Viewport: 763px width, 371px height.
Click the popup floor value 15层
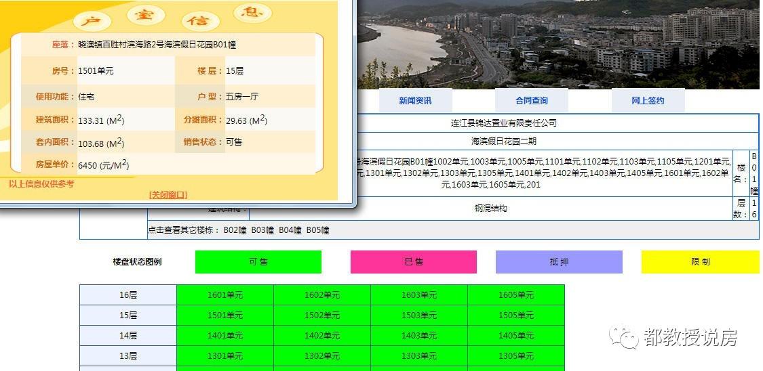pyautogui.click(x=235, y=71)
